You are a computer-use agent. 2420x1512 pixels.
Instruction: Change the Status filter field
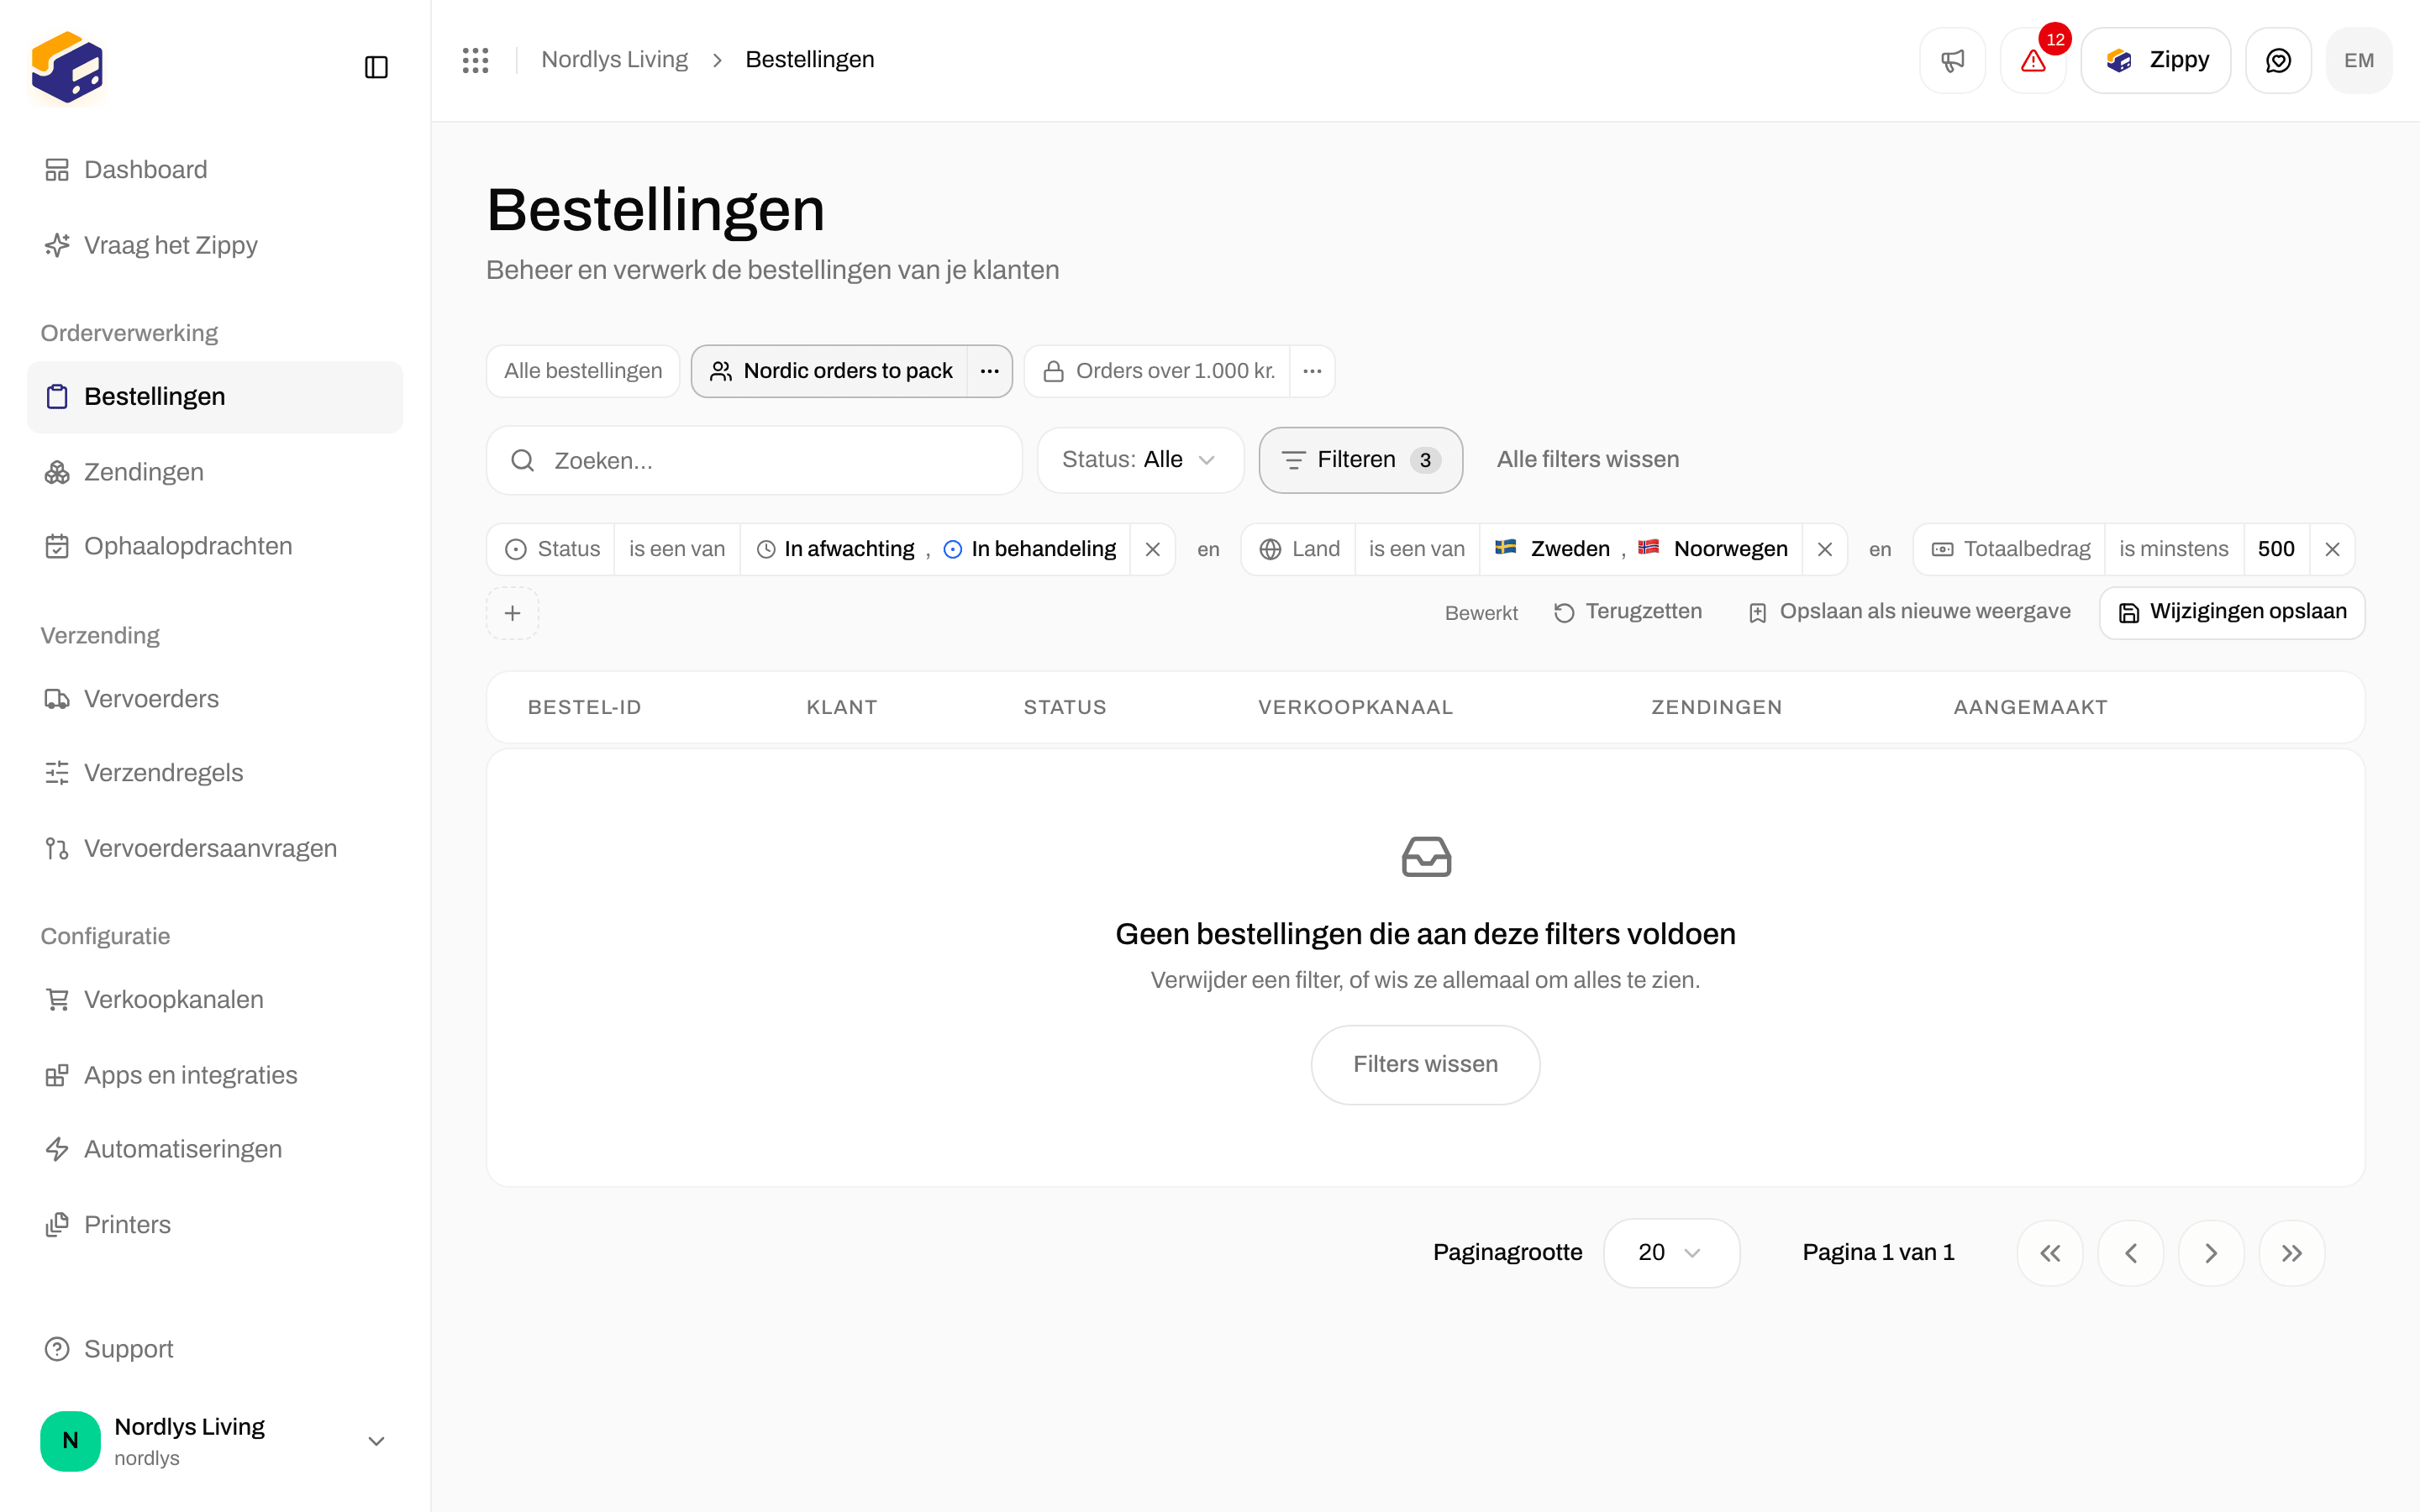pyautogui.click(x=552, y=549)
